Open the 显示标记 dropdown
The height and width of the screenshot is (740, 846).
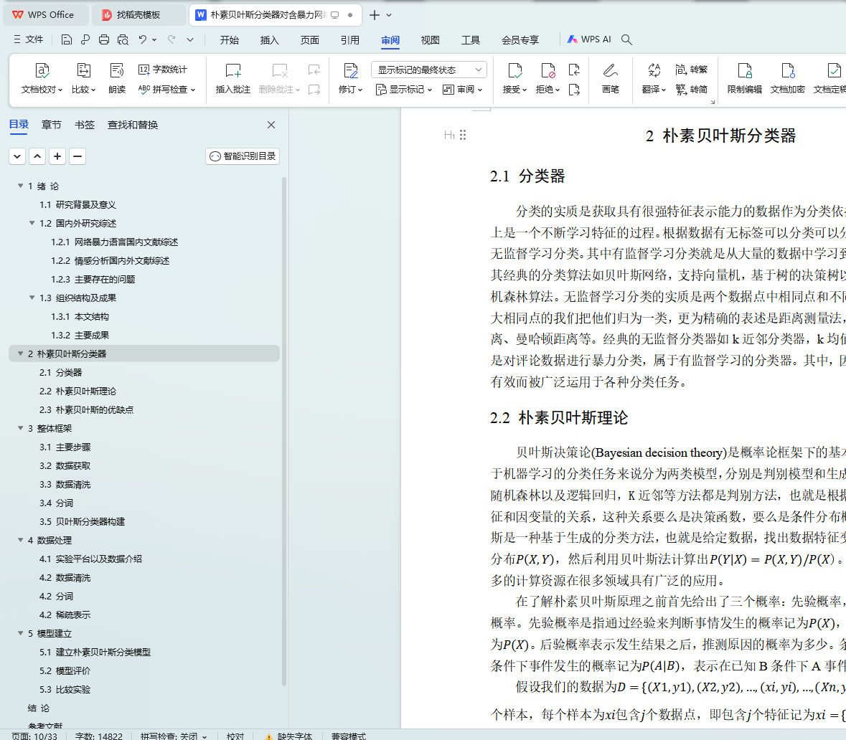click(404, 90)
